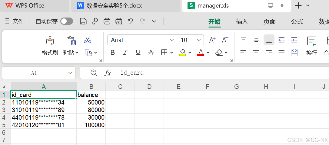Align text to vertical middle
The height and width of the screenshot is (145, 329).
pyautogui.click(x=256, y=40)
